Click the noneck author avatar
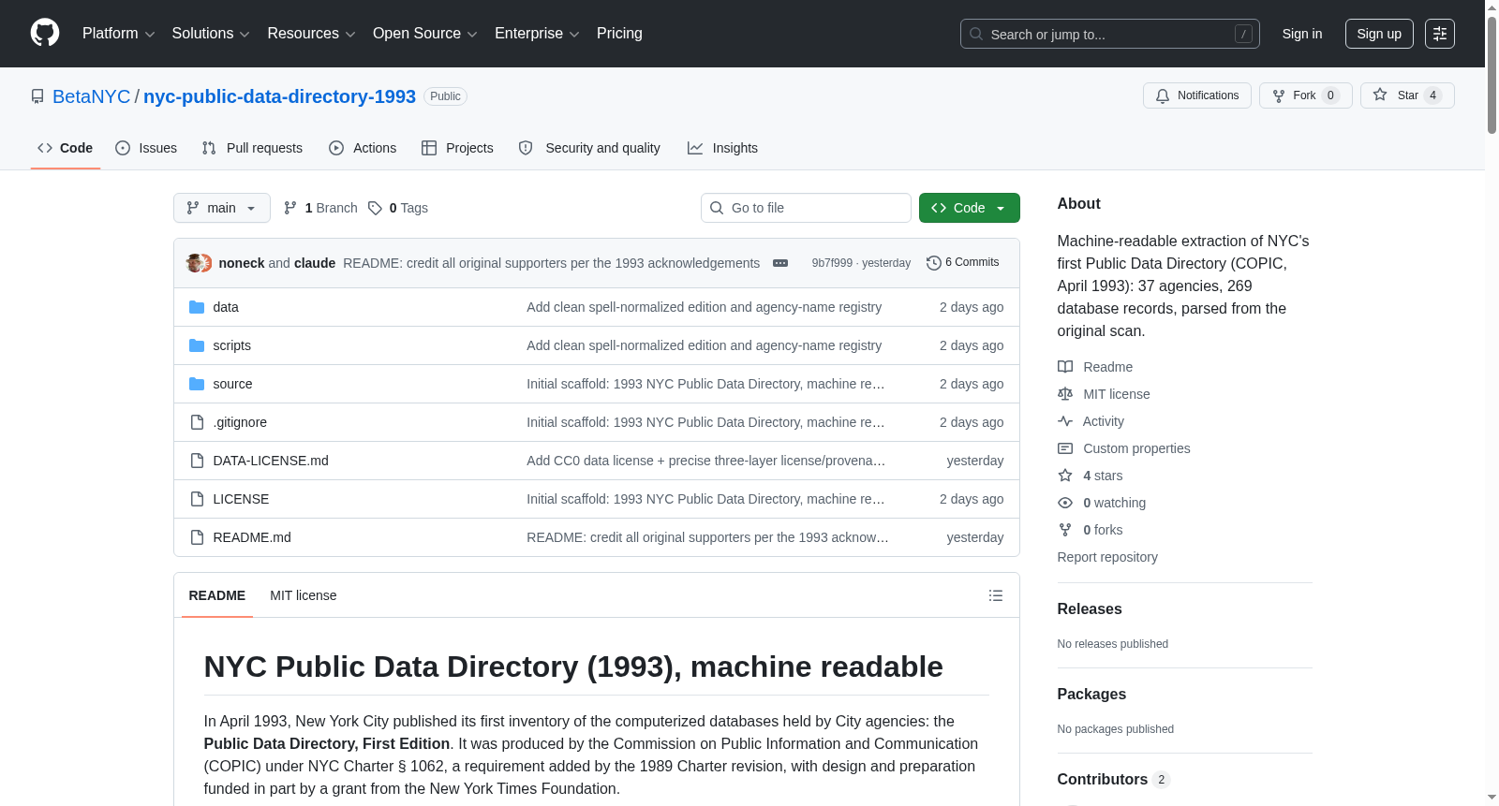 pos(195,263)
